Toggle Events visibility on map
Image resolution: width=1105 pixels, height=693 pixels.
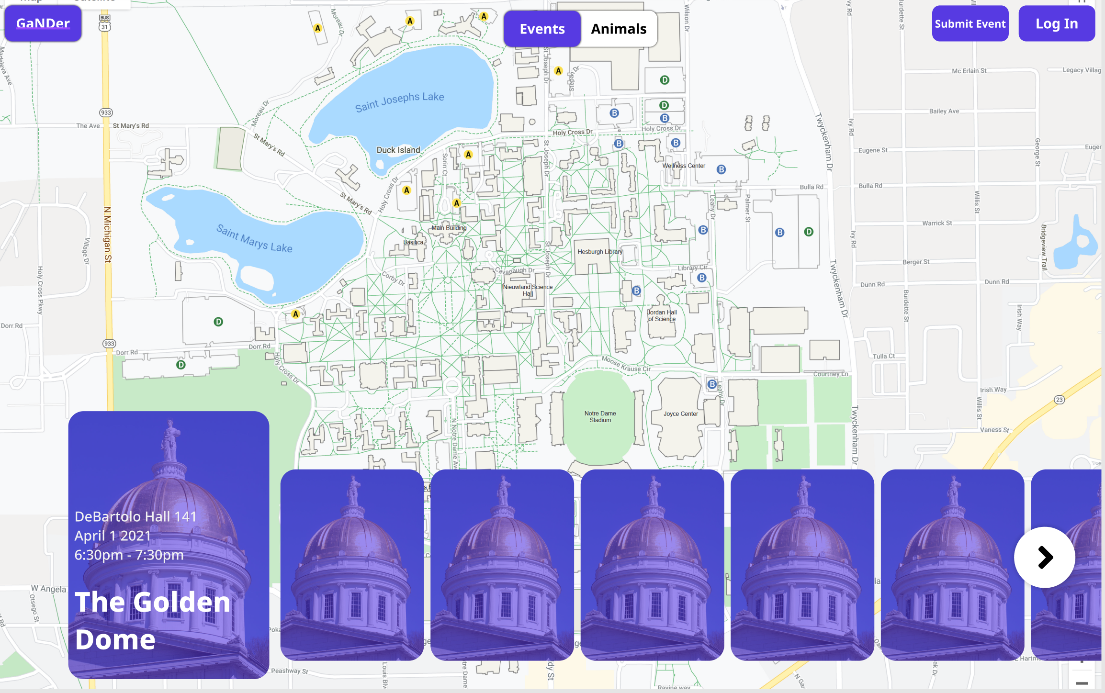click(541, 28)
